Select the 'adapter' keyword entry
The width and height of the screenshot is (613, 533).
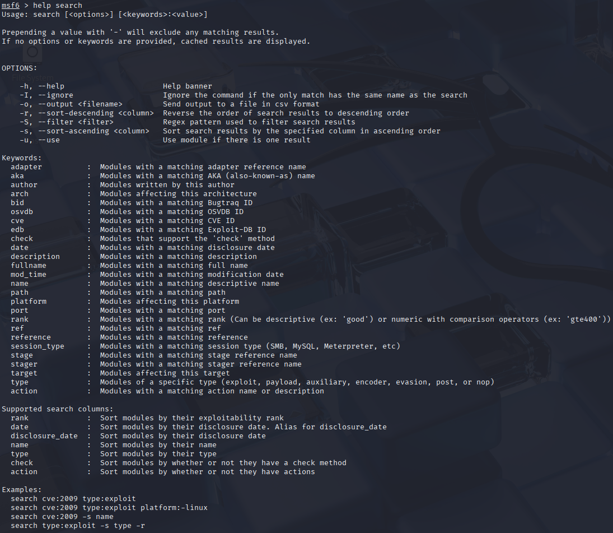(x=26, y=167)
